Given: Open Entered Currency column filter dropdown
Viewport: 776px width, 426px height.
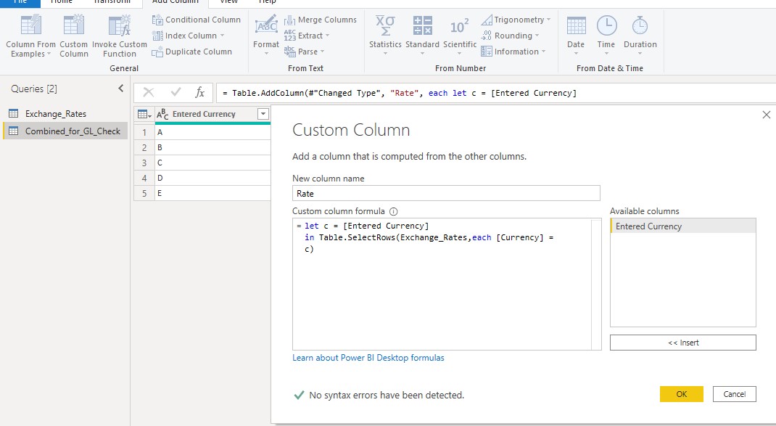Looking at the screenshot, I should tap(263, 114).
